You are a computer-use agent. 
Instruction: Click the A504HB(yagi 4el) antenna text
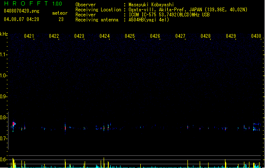coord(149,20)
